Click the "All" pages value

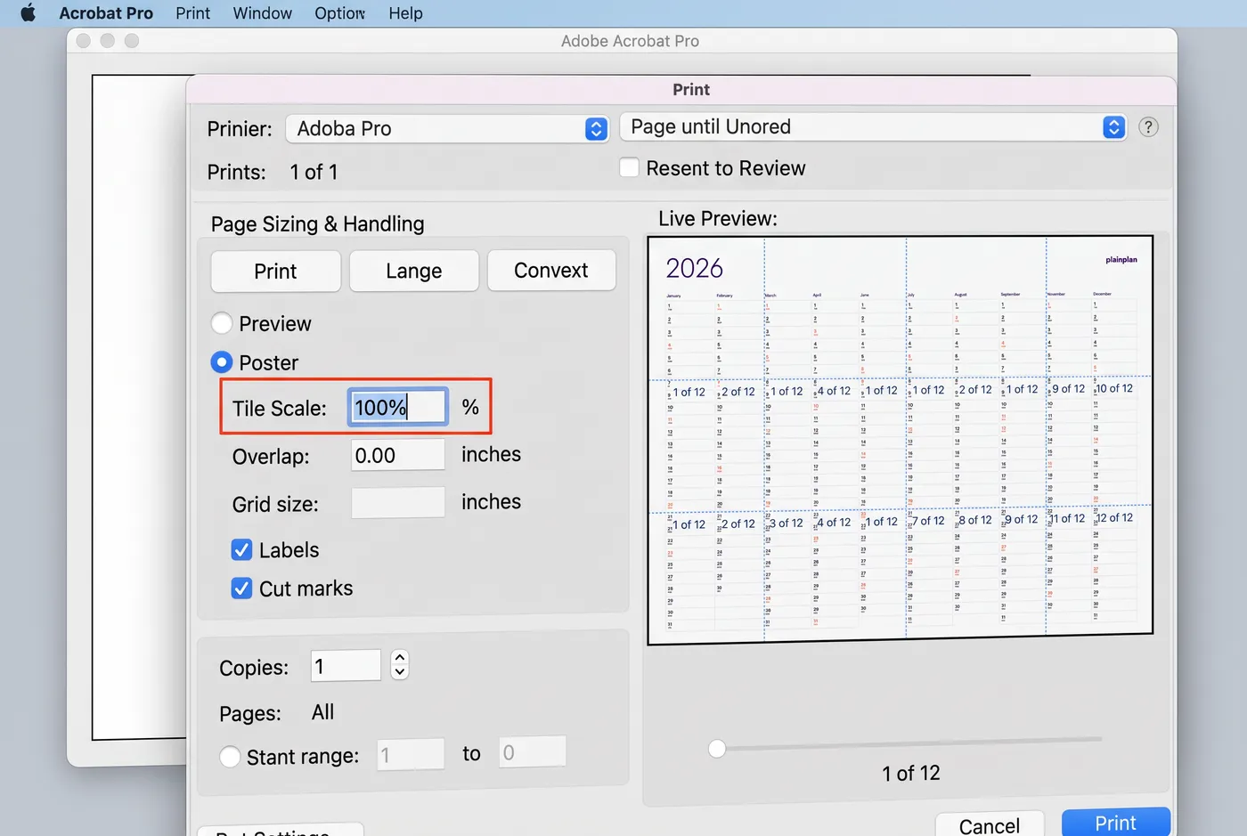click(x=323, y=712)
